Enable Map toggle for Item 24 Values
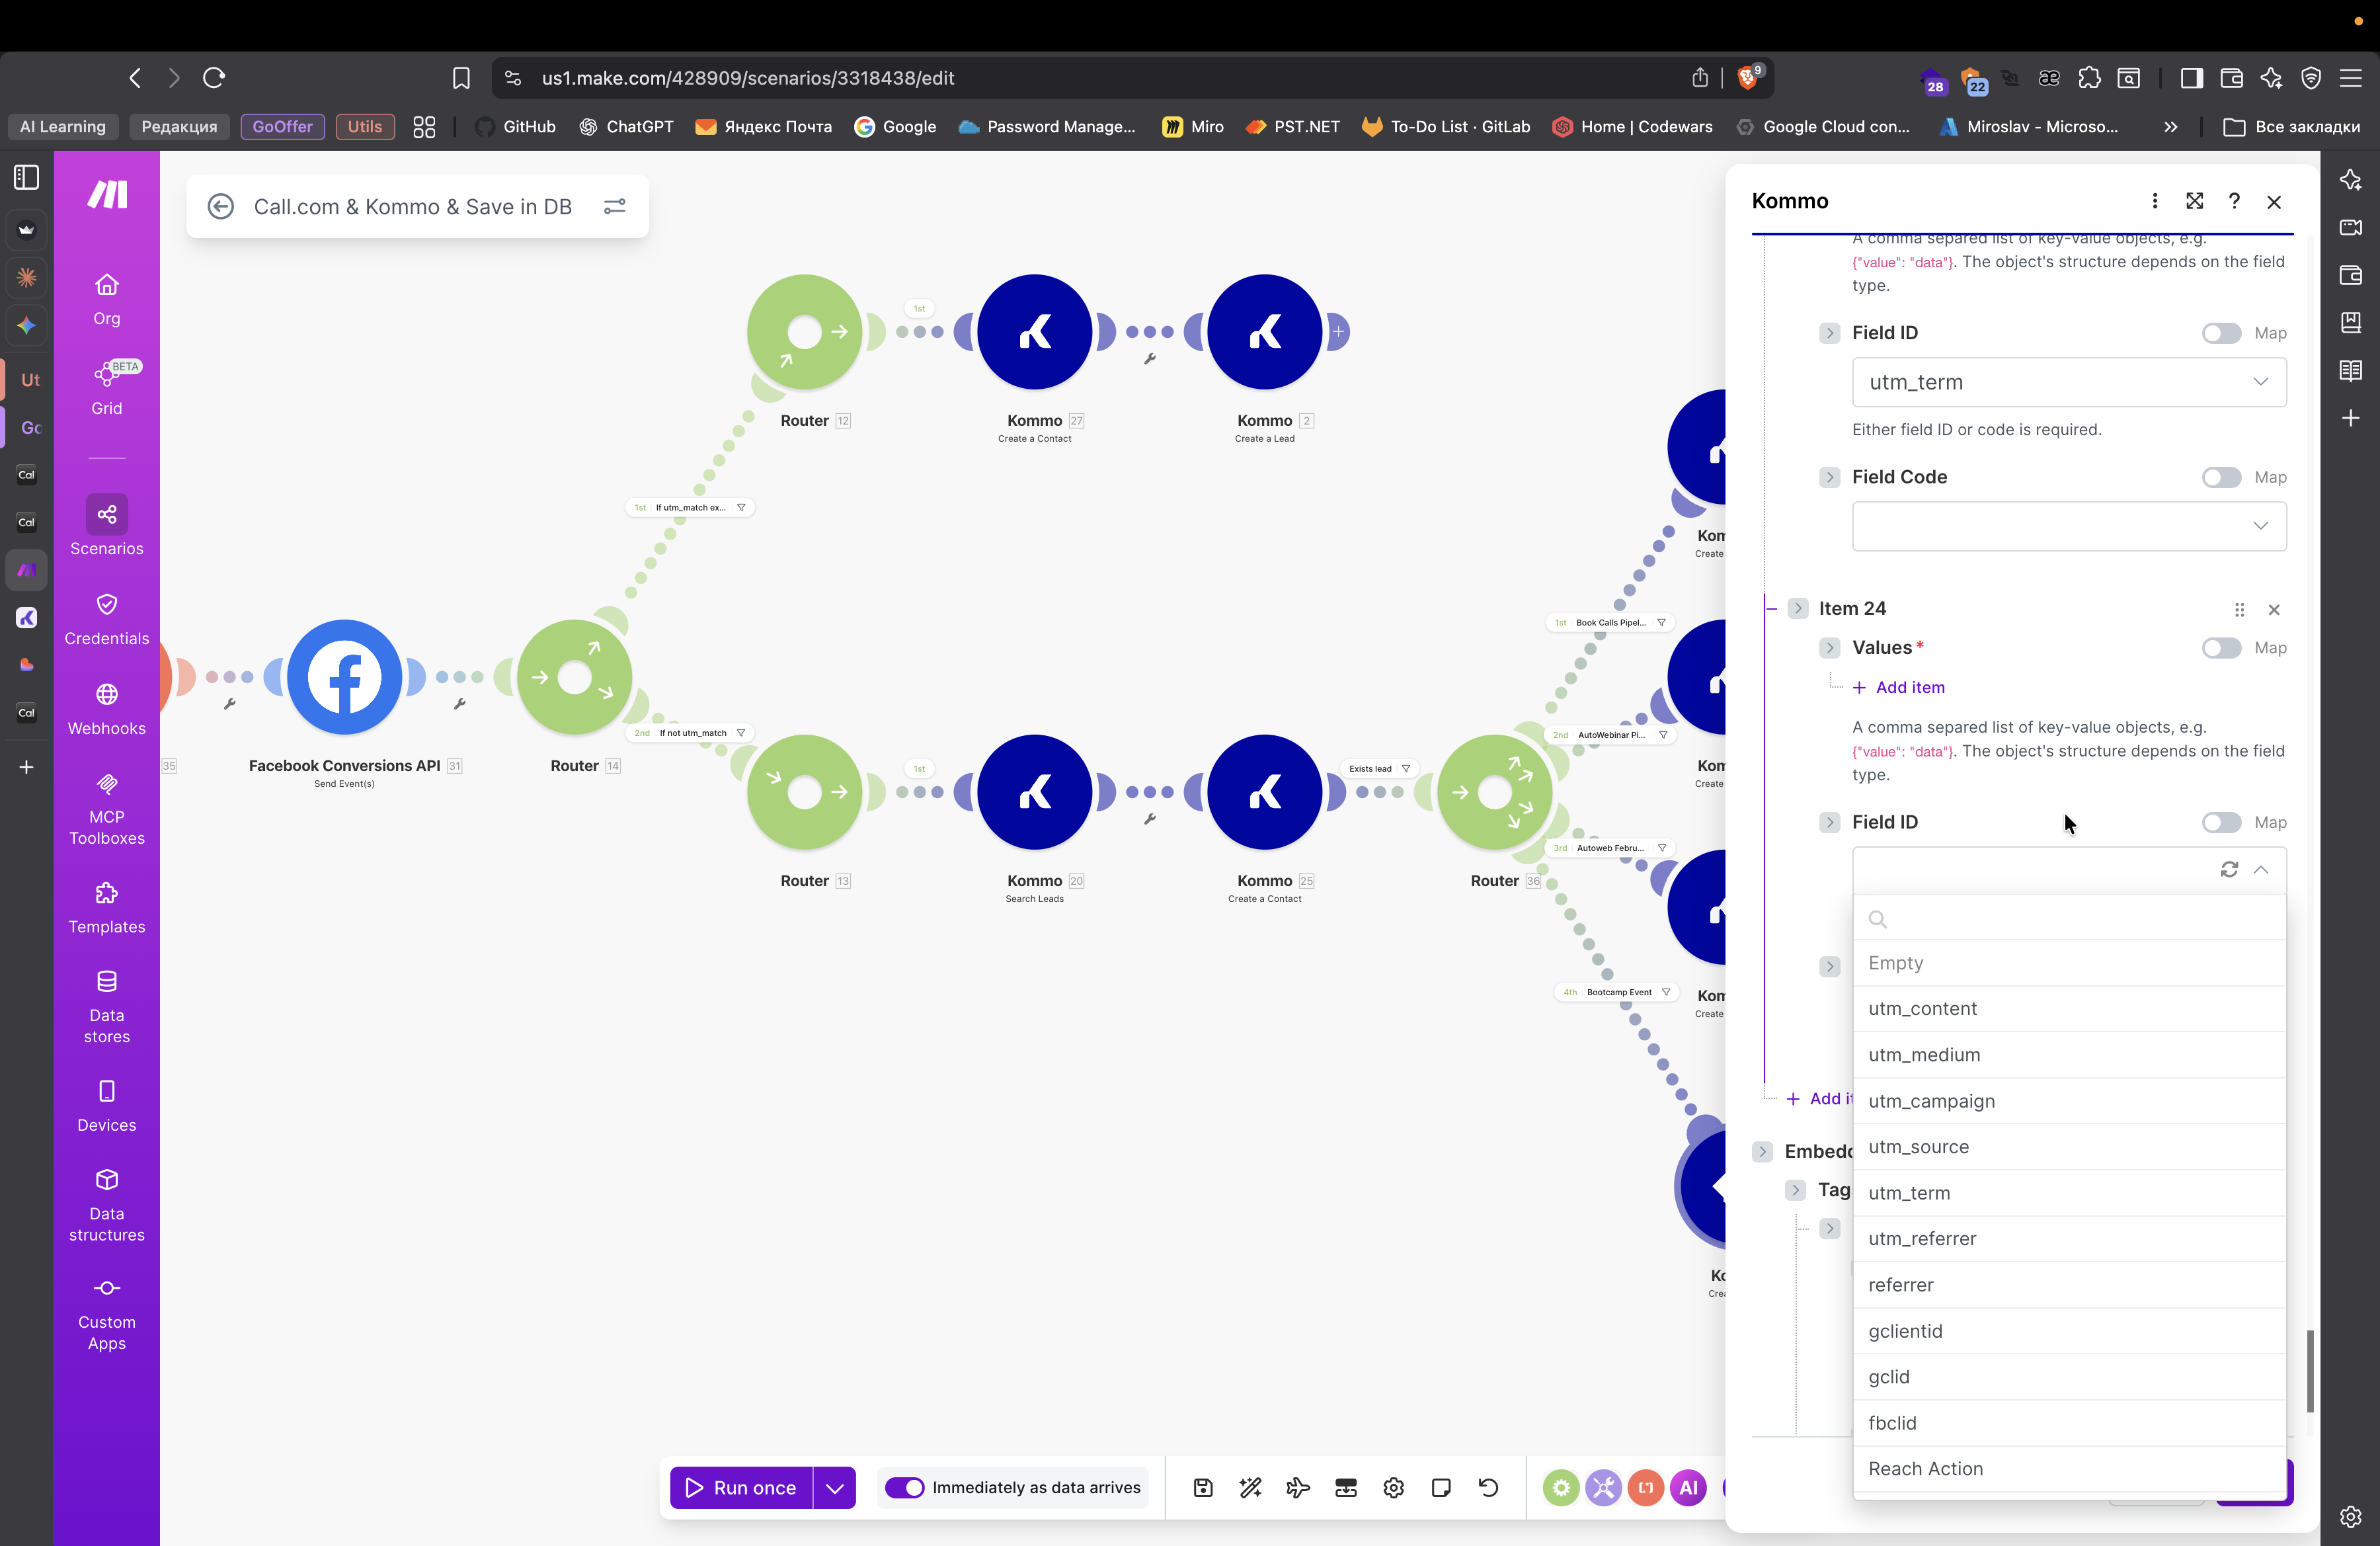This screenshot has height=1546, width=2380. pos(2221,648)
